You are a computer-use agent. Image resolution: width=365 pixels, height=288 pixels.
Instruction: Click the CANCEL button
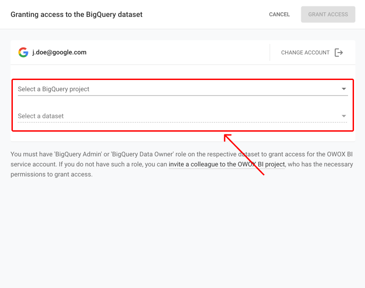[279, 14]
